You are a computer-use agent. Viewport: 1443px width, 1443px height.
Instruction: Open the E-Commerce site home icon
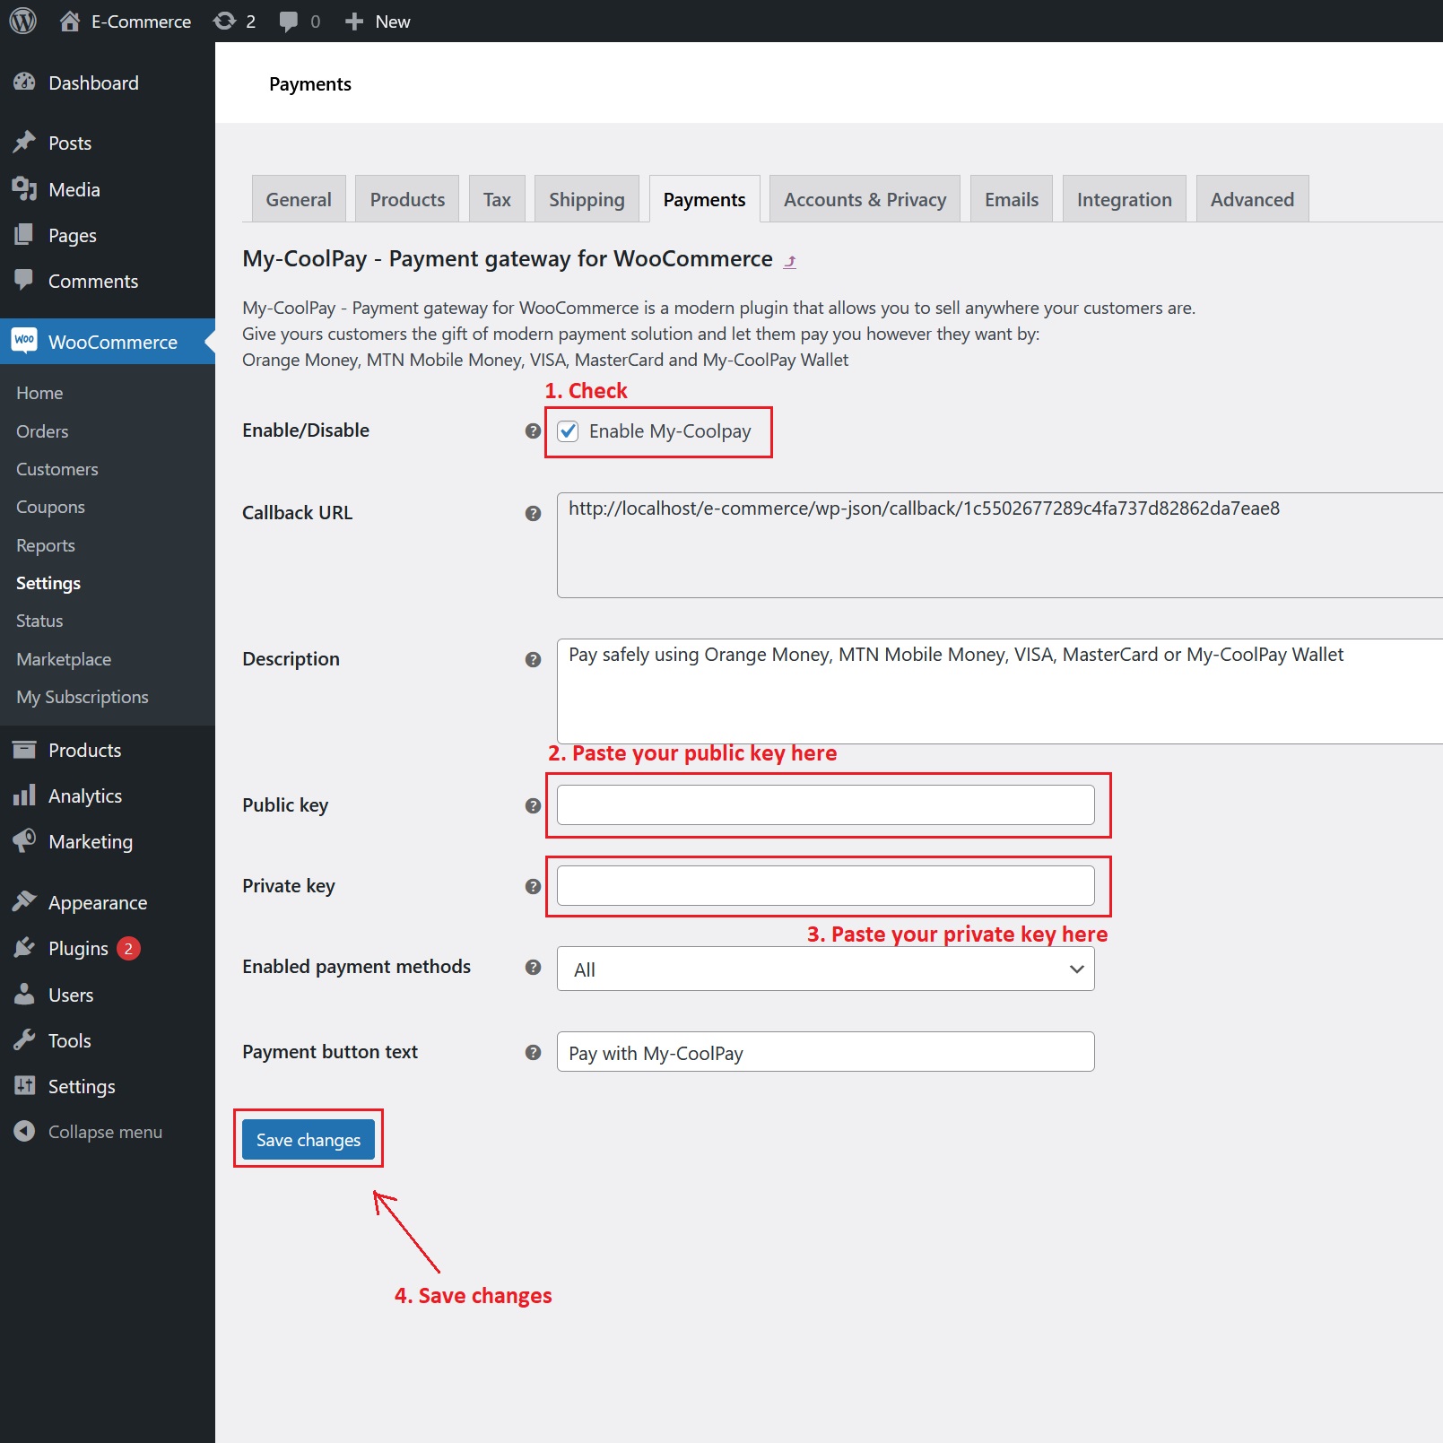click(x=70, y=21)
